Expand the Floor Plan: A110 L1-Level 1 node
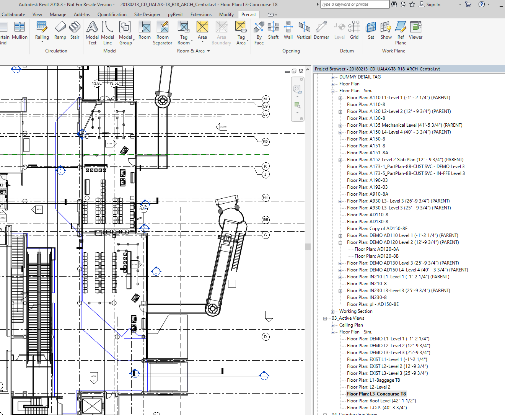The height and width of the screenshot is (415, 505). [340, 98]
